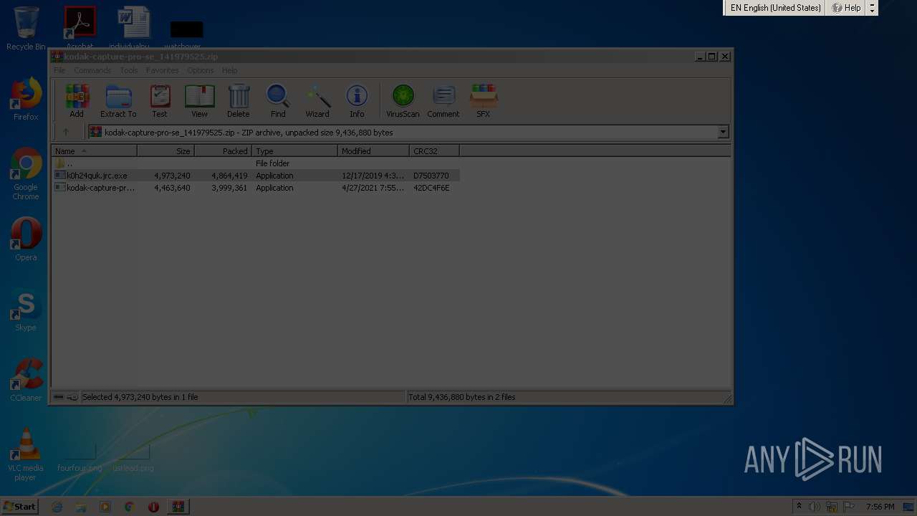Click the key icon in the status bar
The image size is (917, 516).
click(72, 397)
